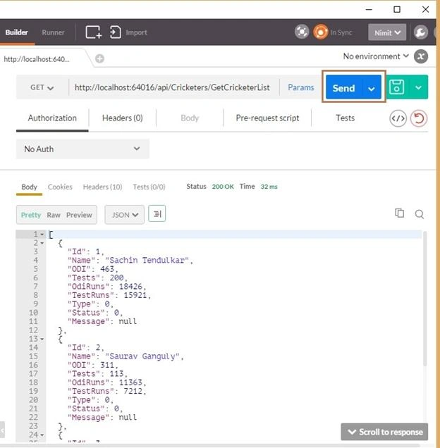Viewport: 440px width, 448px height.
Task: Click the Send button
Action: pos(344,88)
